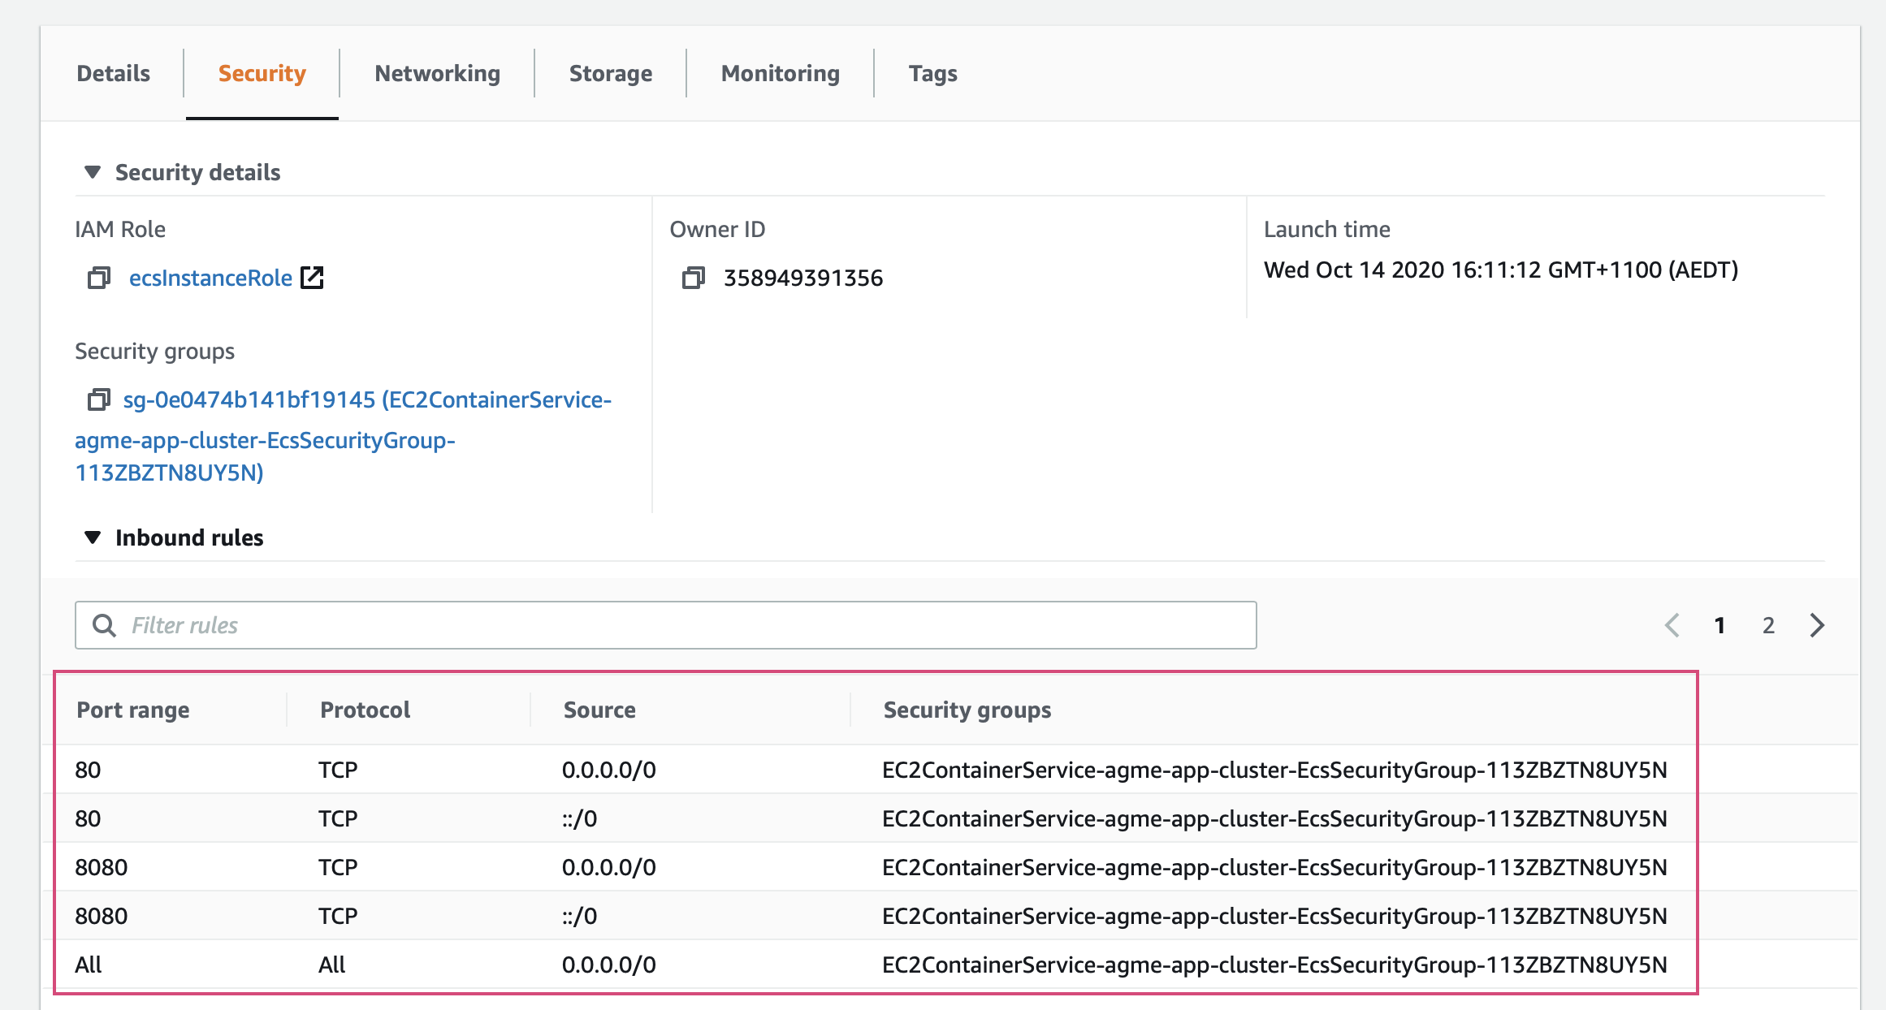
Task: Click the search magnifier in Filter rules
Action: (104, 625)
